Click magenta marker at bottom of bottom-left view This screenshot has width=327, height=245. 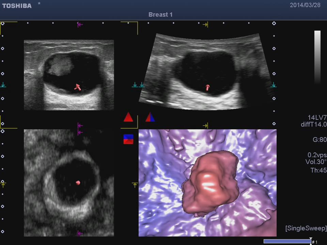pos(80,233)
